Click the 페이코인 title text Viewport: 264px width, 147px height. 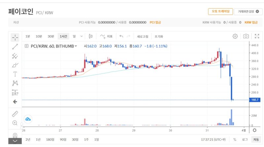tap(21, 12)
